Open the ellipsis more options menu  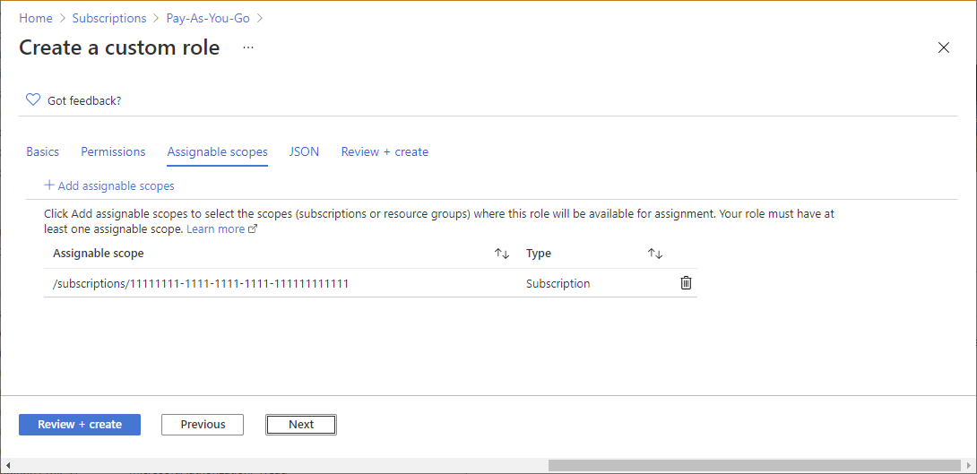click(x=248, y=47)
